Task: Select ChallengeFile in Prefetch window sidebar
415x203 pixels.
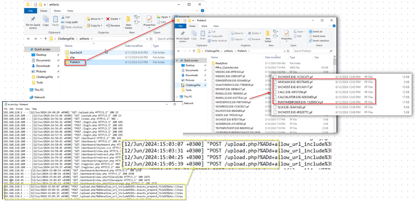Action: pyautogui.click(x=193, y=85)
